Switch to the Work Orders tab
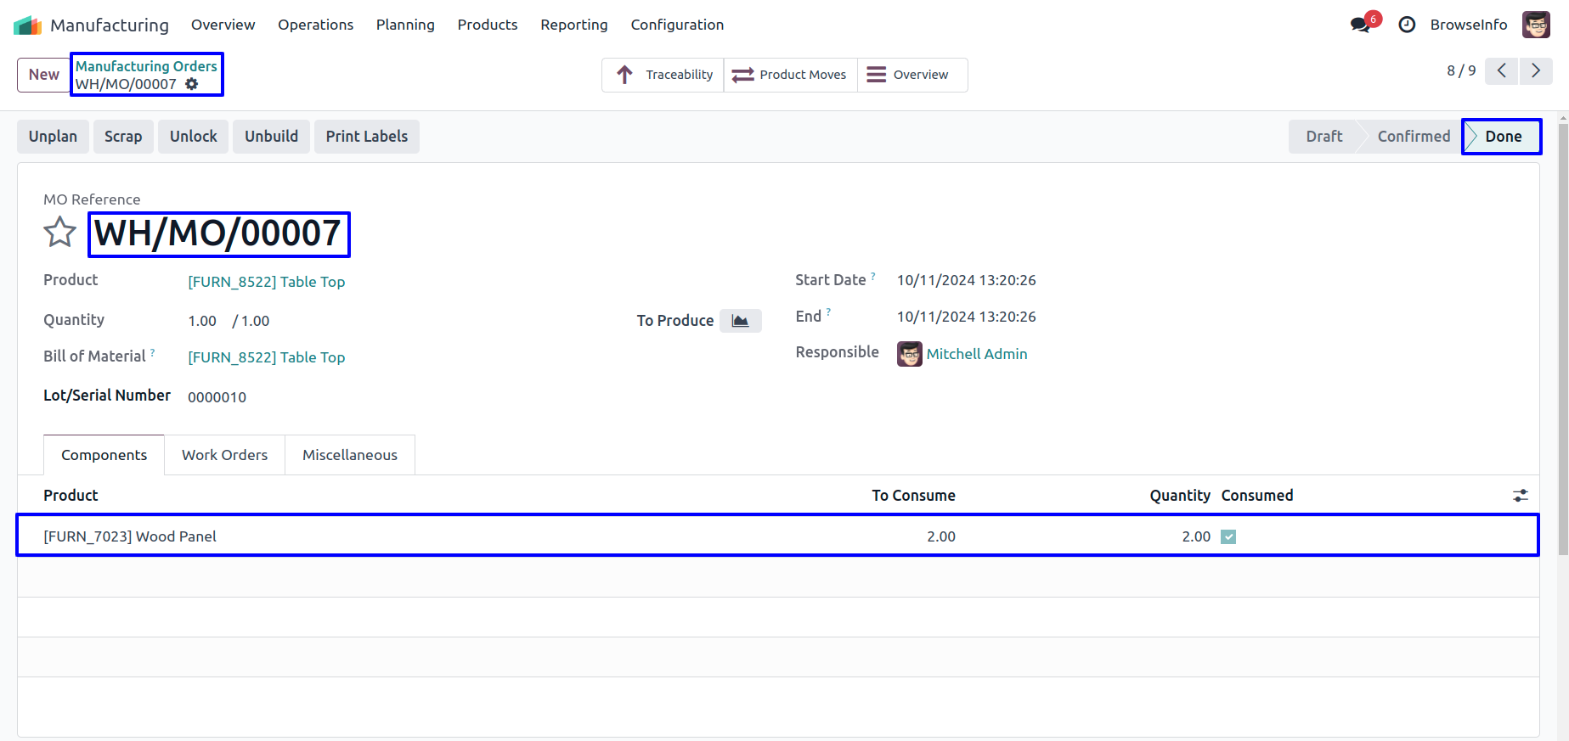Viewport: 1569px width, 741px height. [x=224, y=455]
